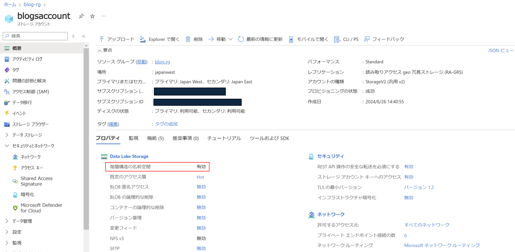Switch to the チュートリアル tab

click(224, 138)
